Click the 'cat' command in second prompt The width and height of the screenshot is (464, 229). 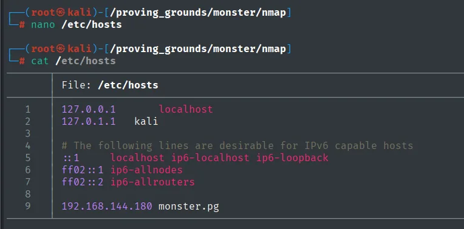coord(40,61)
